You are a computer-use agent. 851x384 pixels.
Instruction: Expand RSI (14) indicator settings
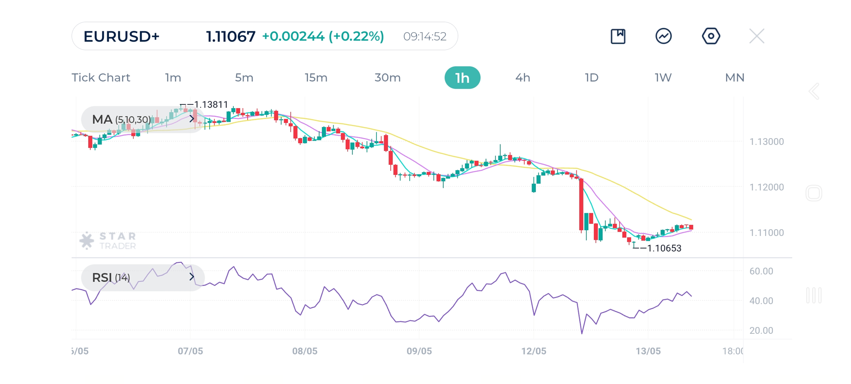click(192, 277)
